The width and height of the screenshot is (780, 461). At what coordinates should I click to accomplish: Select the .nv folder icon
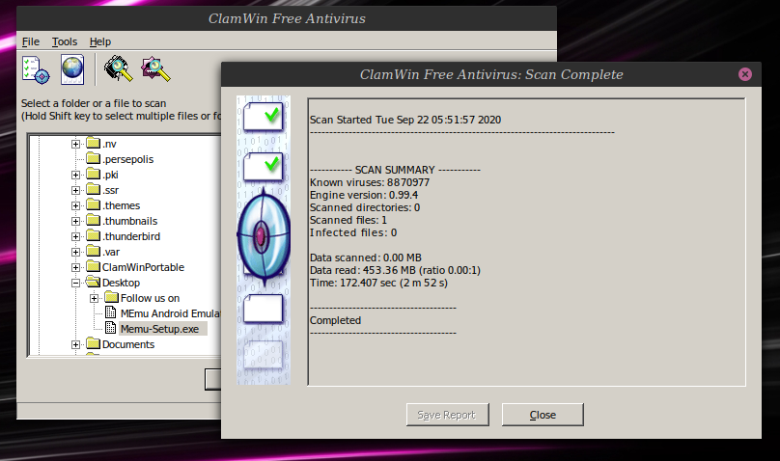coord(93,143)
